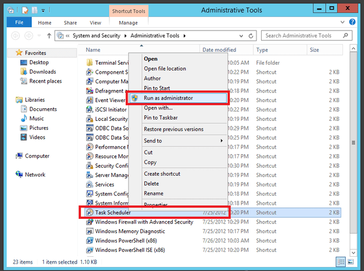The width and height of the screenshot is (364, 271).
Task: Click the Services gear icon
Action: 90,184
